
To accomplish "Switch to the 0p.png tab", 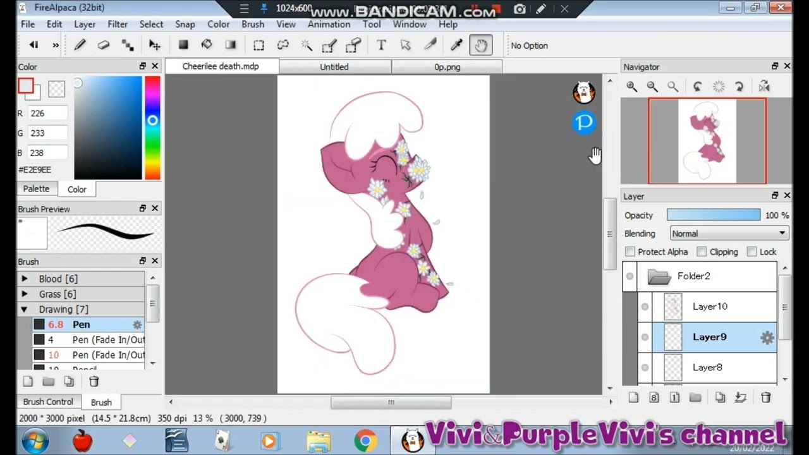I will 447,66.
